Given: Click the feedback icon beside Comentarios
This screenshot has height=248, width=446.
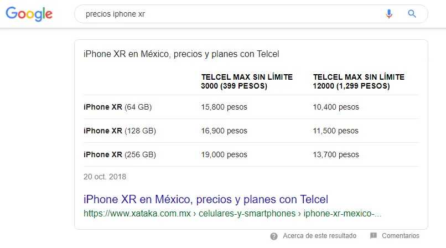Looking at the screenshot, I should [374, 236].
